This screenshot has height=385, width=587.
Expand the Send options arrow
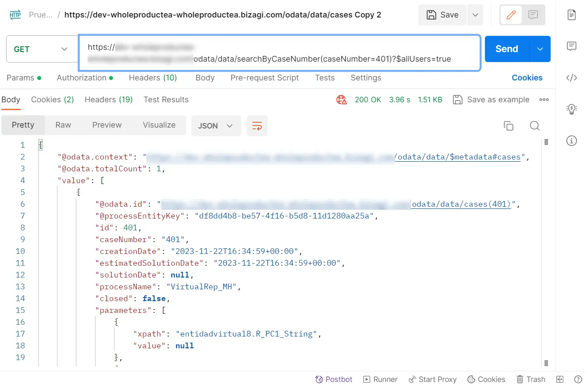coord(540,49)
